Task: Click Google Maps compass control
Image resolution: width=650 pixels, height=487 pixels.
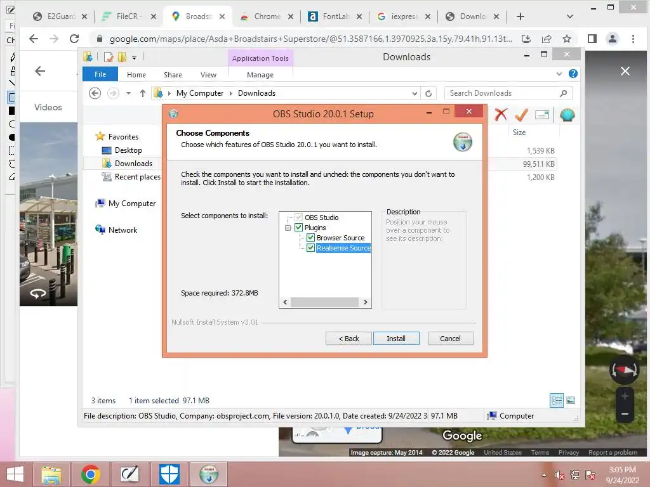Action: pos(625,370)
